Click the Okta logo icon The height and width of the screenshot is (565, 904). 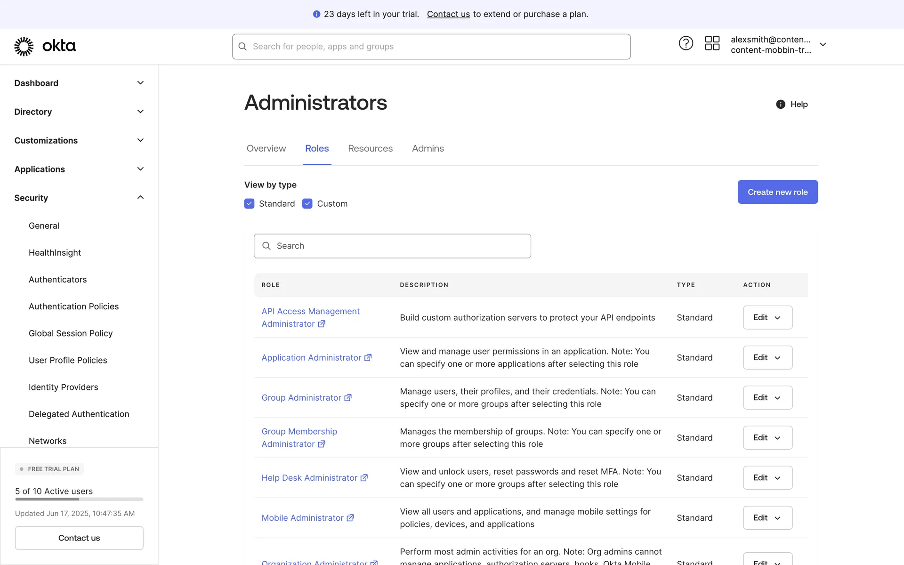(x=24, y=46)
